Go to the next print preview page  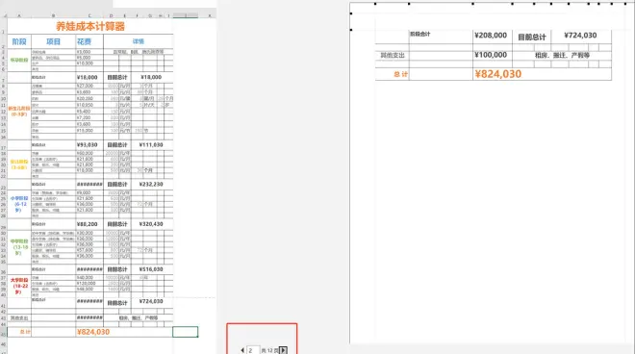tap(283, 350)
